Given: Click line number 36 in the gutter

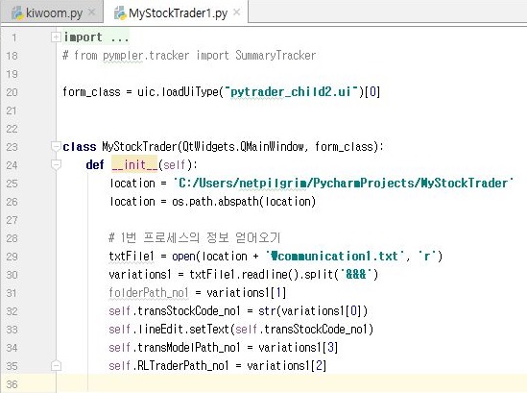Looking at the screenshot, I should tap(12, 384).
